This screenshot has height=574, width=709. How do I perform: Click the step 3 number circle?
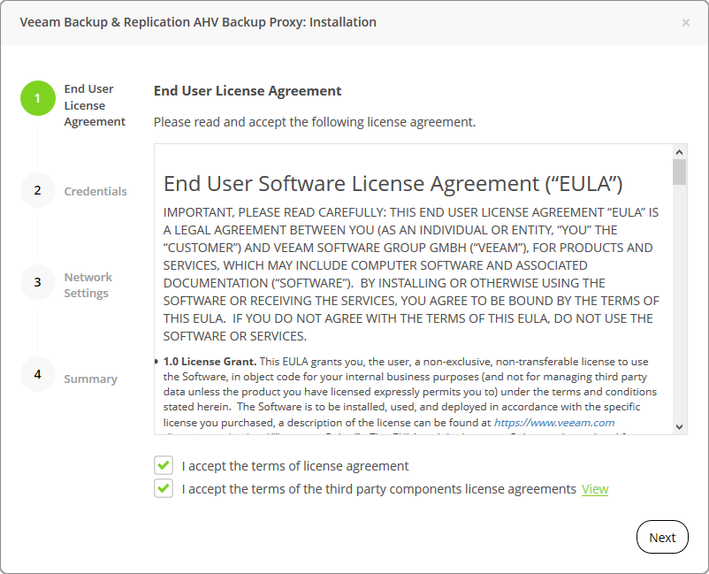(37, 282)
